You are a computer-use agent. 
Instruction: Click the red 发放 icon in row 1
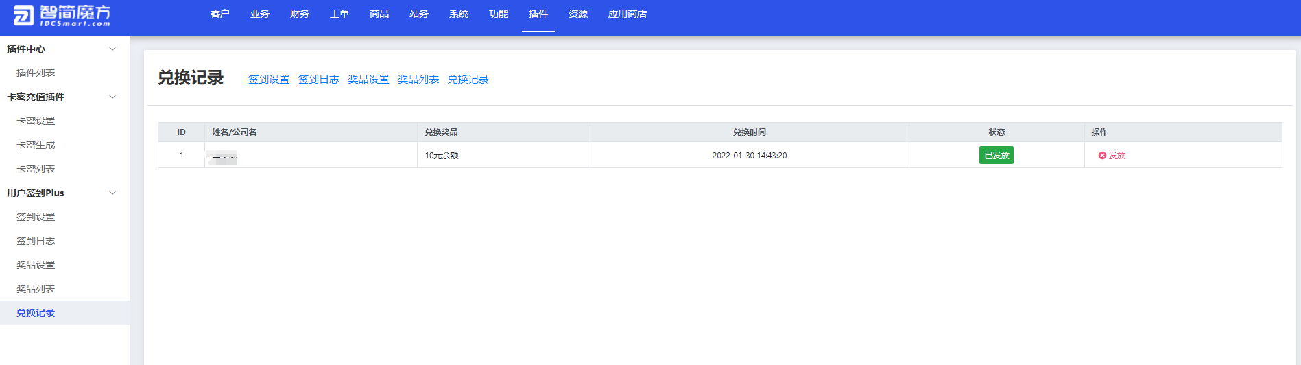pyautogui.click(x=1102, y=156)
